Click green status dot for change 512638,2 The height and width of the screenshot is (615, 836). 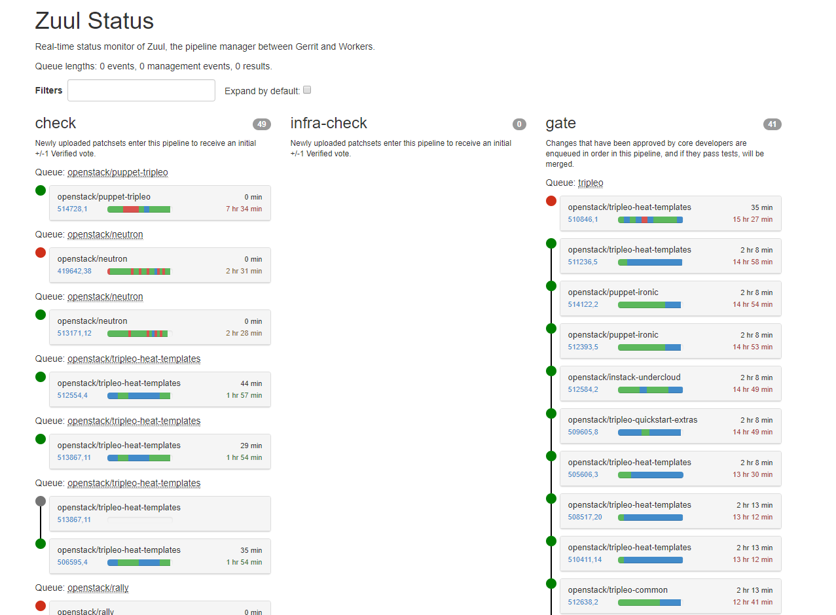(x=551, y=584)
